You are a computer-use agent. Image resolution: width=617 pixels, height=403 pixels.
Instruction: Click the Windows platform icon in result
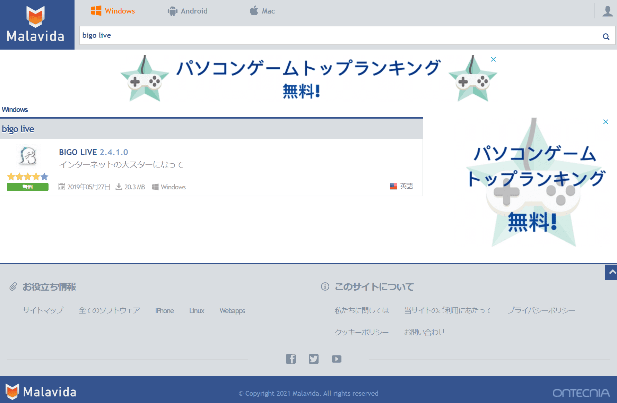coord(155,187)
